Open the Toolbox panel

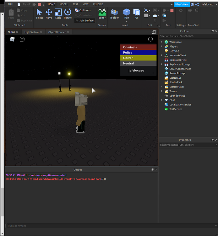114,14
